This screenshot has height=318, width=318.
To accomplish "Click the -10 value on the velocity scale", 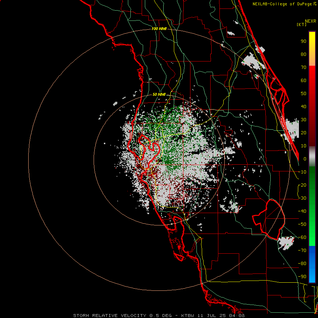I will pyautogui.click(x=302, y=172).
